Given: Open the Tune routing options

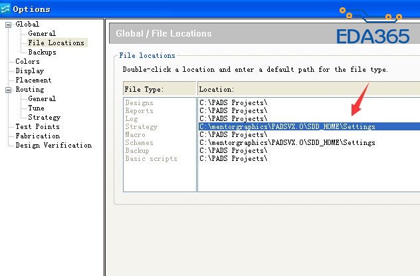Looking at the screenshot, I should click(36, 108).
